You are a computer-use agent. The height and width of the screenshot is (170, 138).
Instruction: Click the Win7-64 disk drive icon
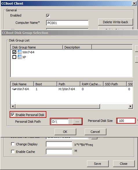point(14,89)
